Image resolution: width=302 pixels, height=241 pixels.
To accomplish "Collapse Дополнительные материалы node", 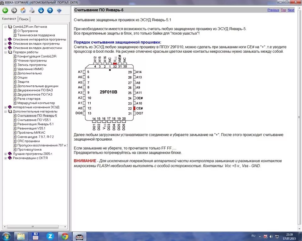I will (x=5, y=111).
